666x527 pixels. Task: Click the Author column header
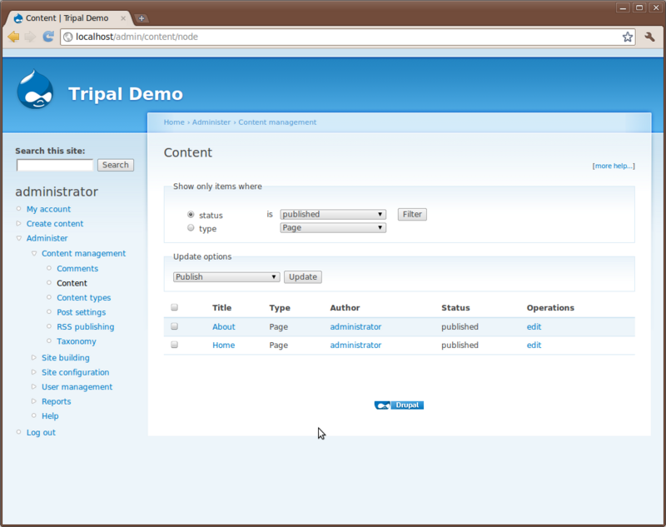click(345, 307)
